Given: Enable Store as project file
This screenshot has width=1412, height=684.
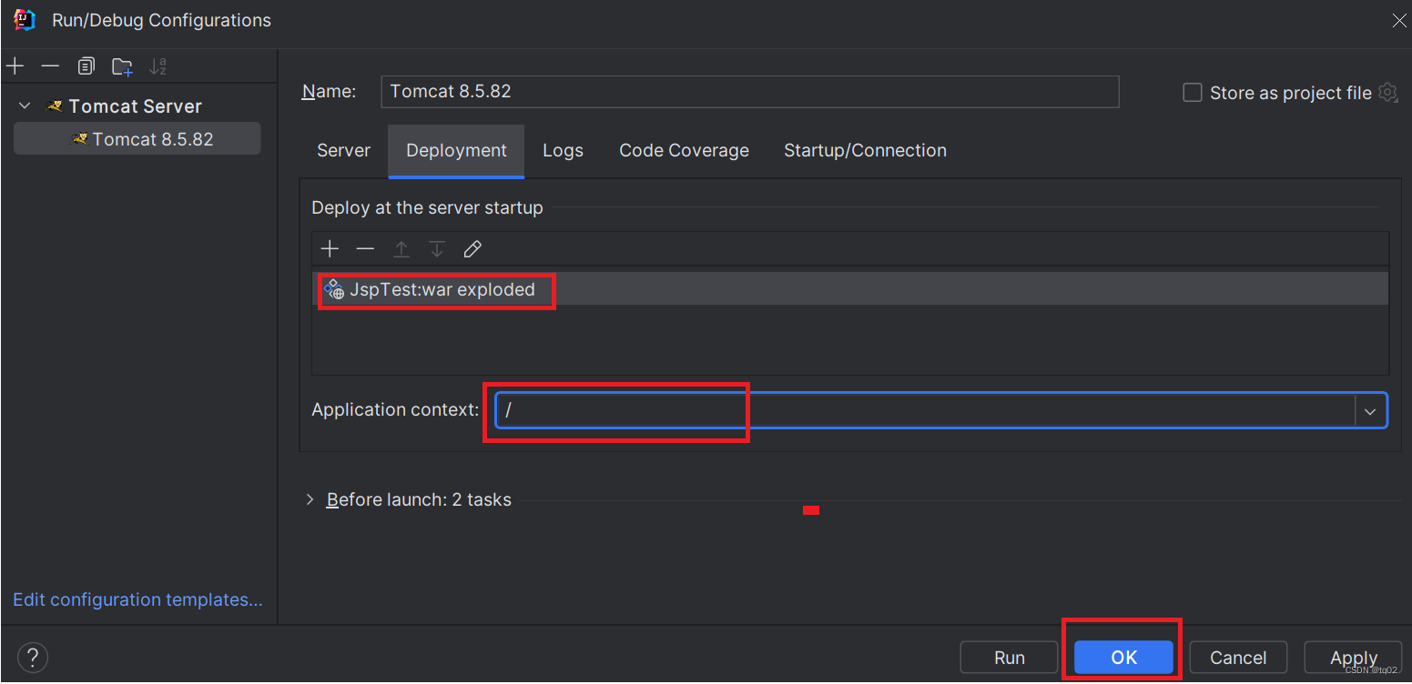Looking at the screenshot, I should point(1192,93).
